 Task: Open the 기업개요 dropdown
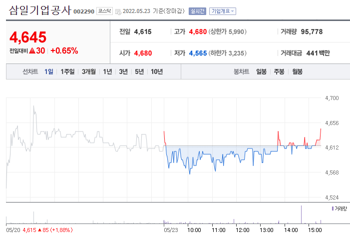[x=223, y=11]
